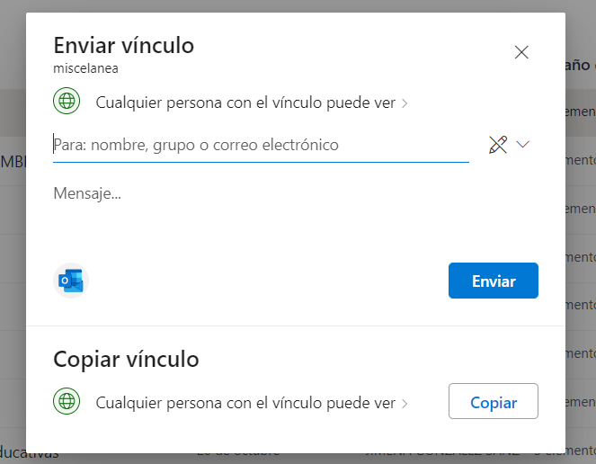Click chevron after bottom 'puede ver' text
Viewport: 596px width, 464px height.
point(405,404)
